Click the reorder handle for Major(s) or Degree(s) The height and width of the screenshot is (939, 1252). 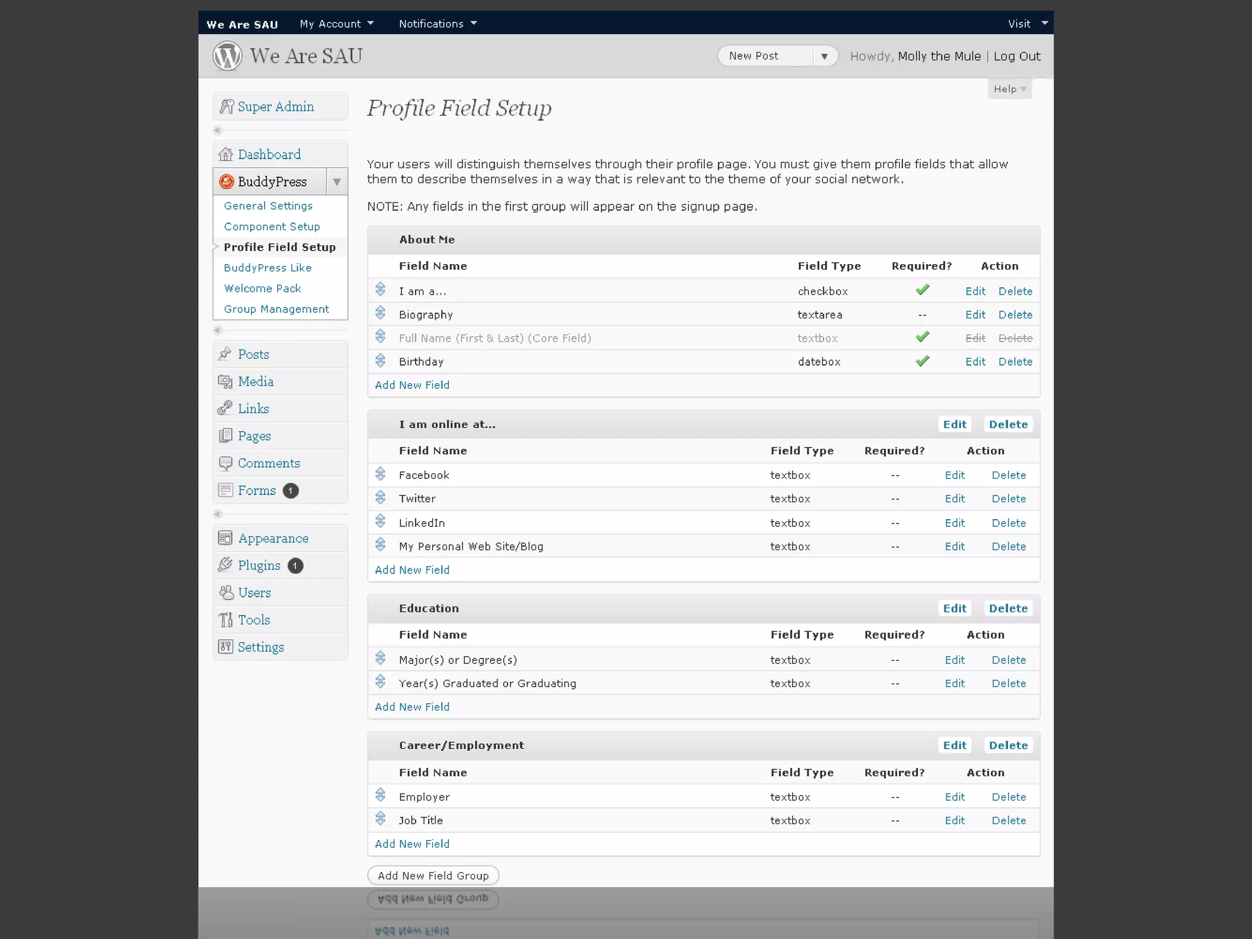pyautogui.click(x=380, y=658)
